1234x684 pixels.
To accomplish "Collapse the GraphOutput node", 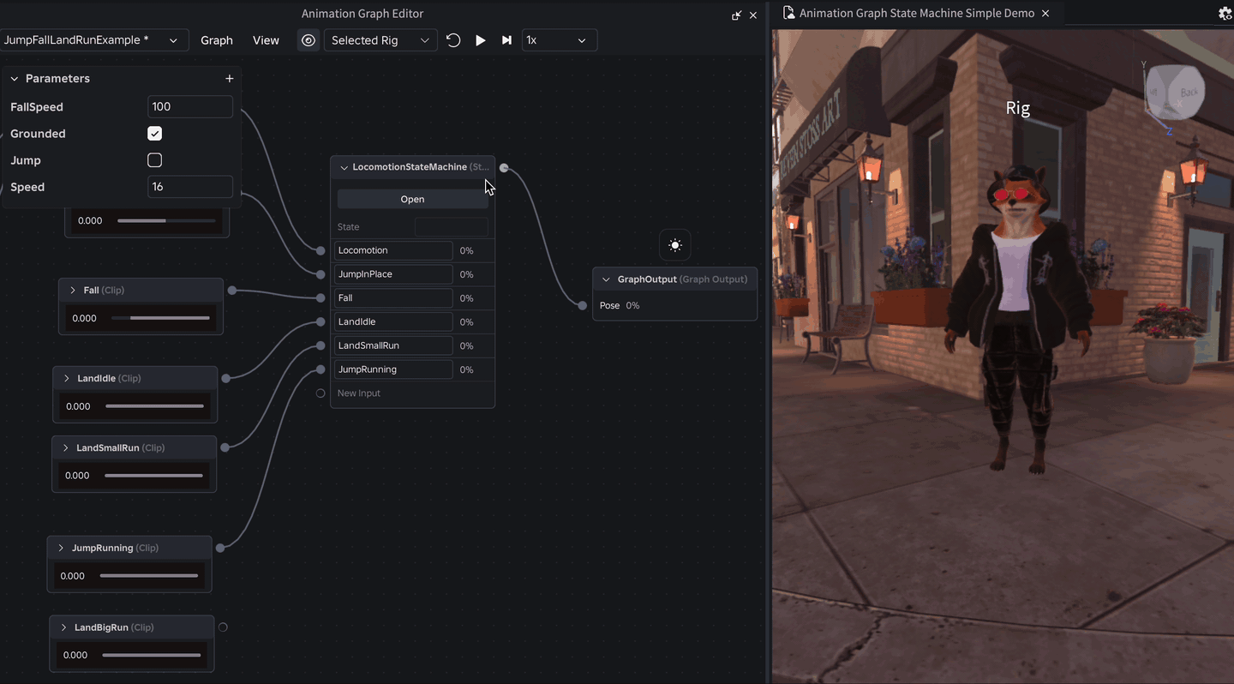I will coord(607,279).
